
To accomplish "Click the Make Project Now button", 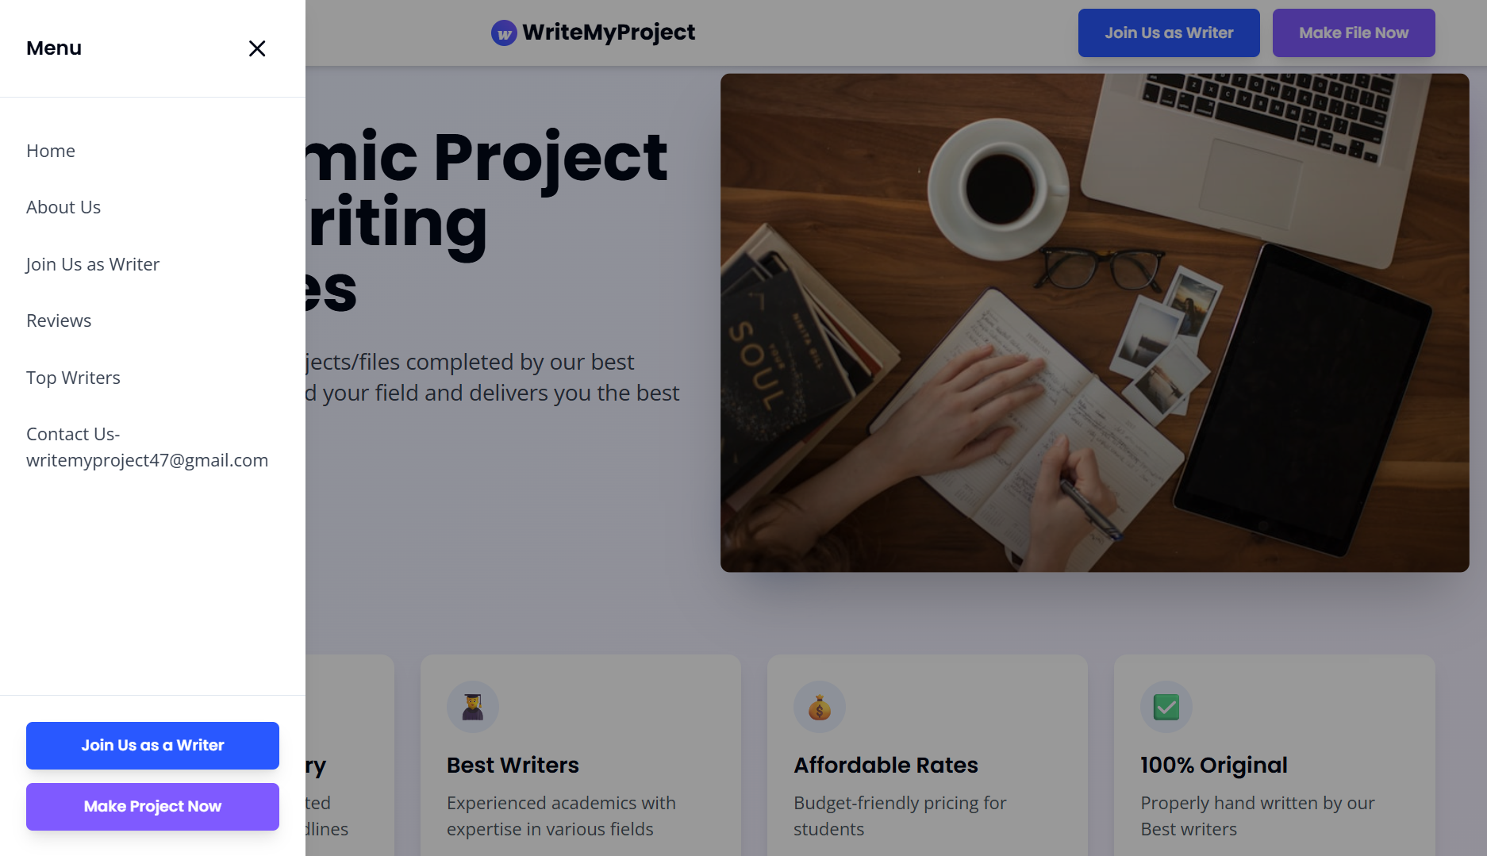I will [x=152, y=807].
